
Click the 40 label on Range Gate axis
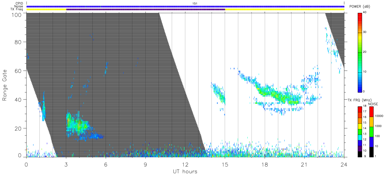pyautogui.click(x=19, y=100)
